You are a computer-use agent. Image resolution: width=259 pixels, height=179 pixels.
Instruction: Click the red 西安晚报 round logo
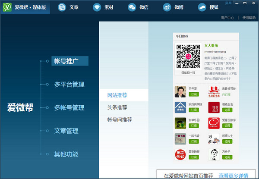coord(180,154)
